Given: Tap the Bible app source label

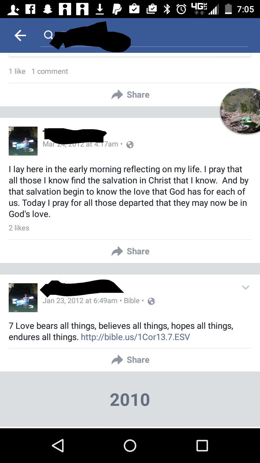Looking at the screenshot, I should (x=131, y=301).
